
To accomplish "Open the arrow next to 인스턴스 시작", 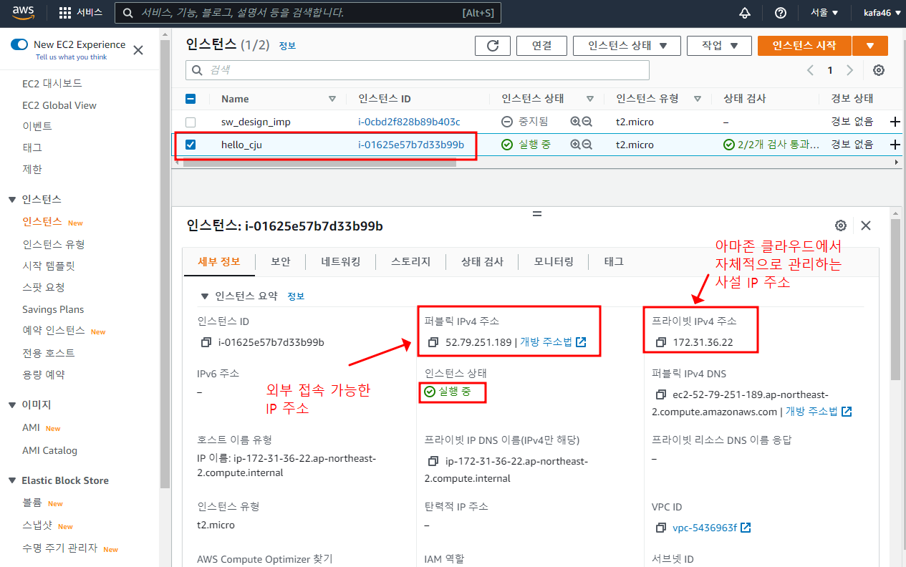I will pos(870,45).
